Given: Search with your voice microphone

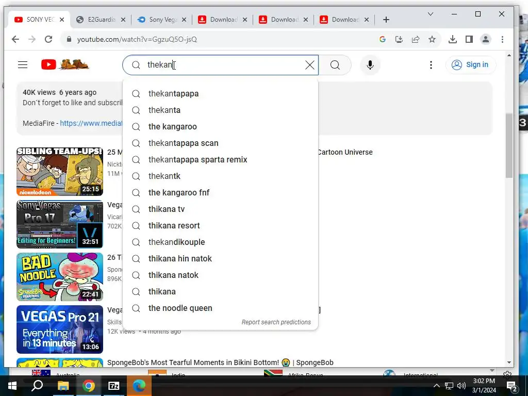Looking at the screenshot, I should 370,65.
